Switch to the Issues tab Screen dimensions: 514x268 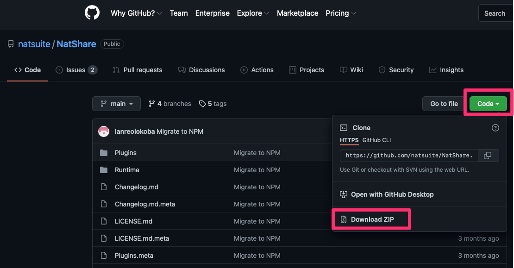(76, 70)
